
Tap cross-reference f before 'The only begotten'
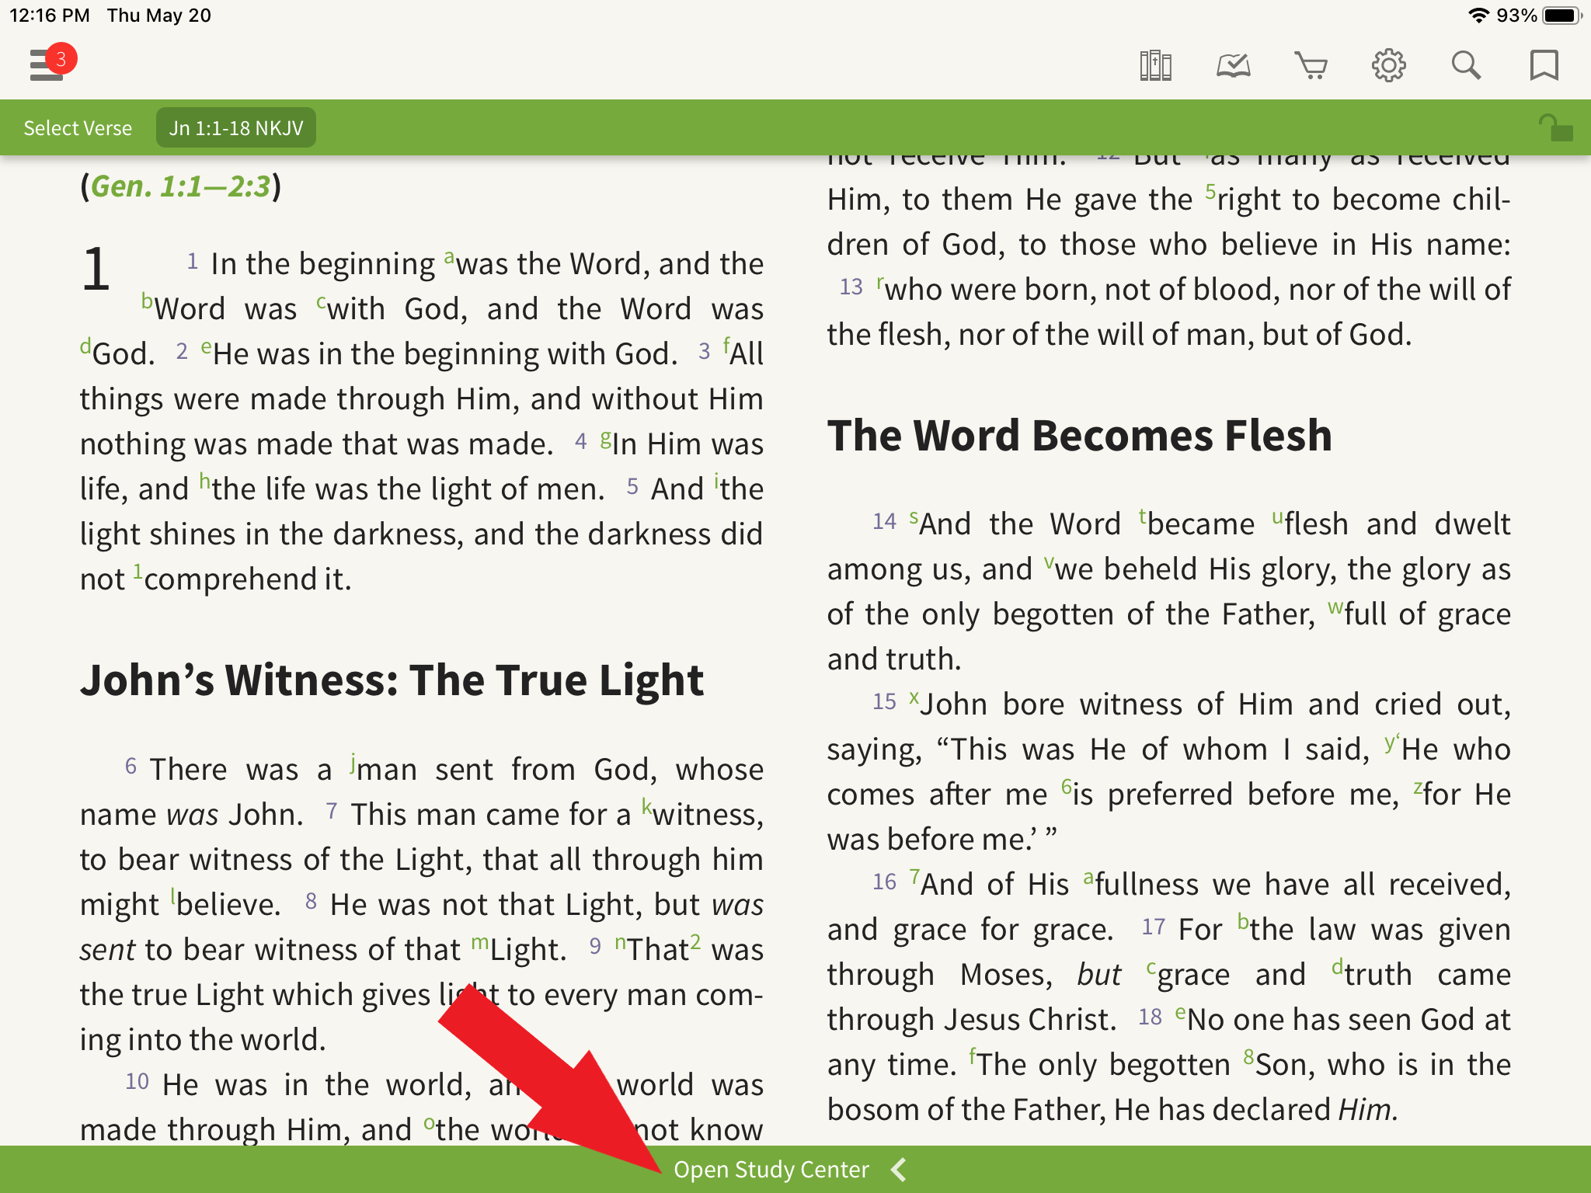(x=972, y=1056)
